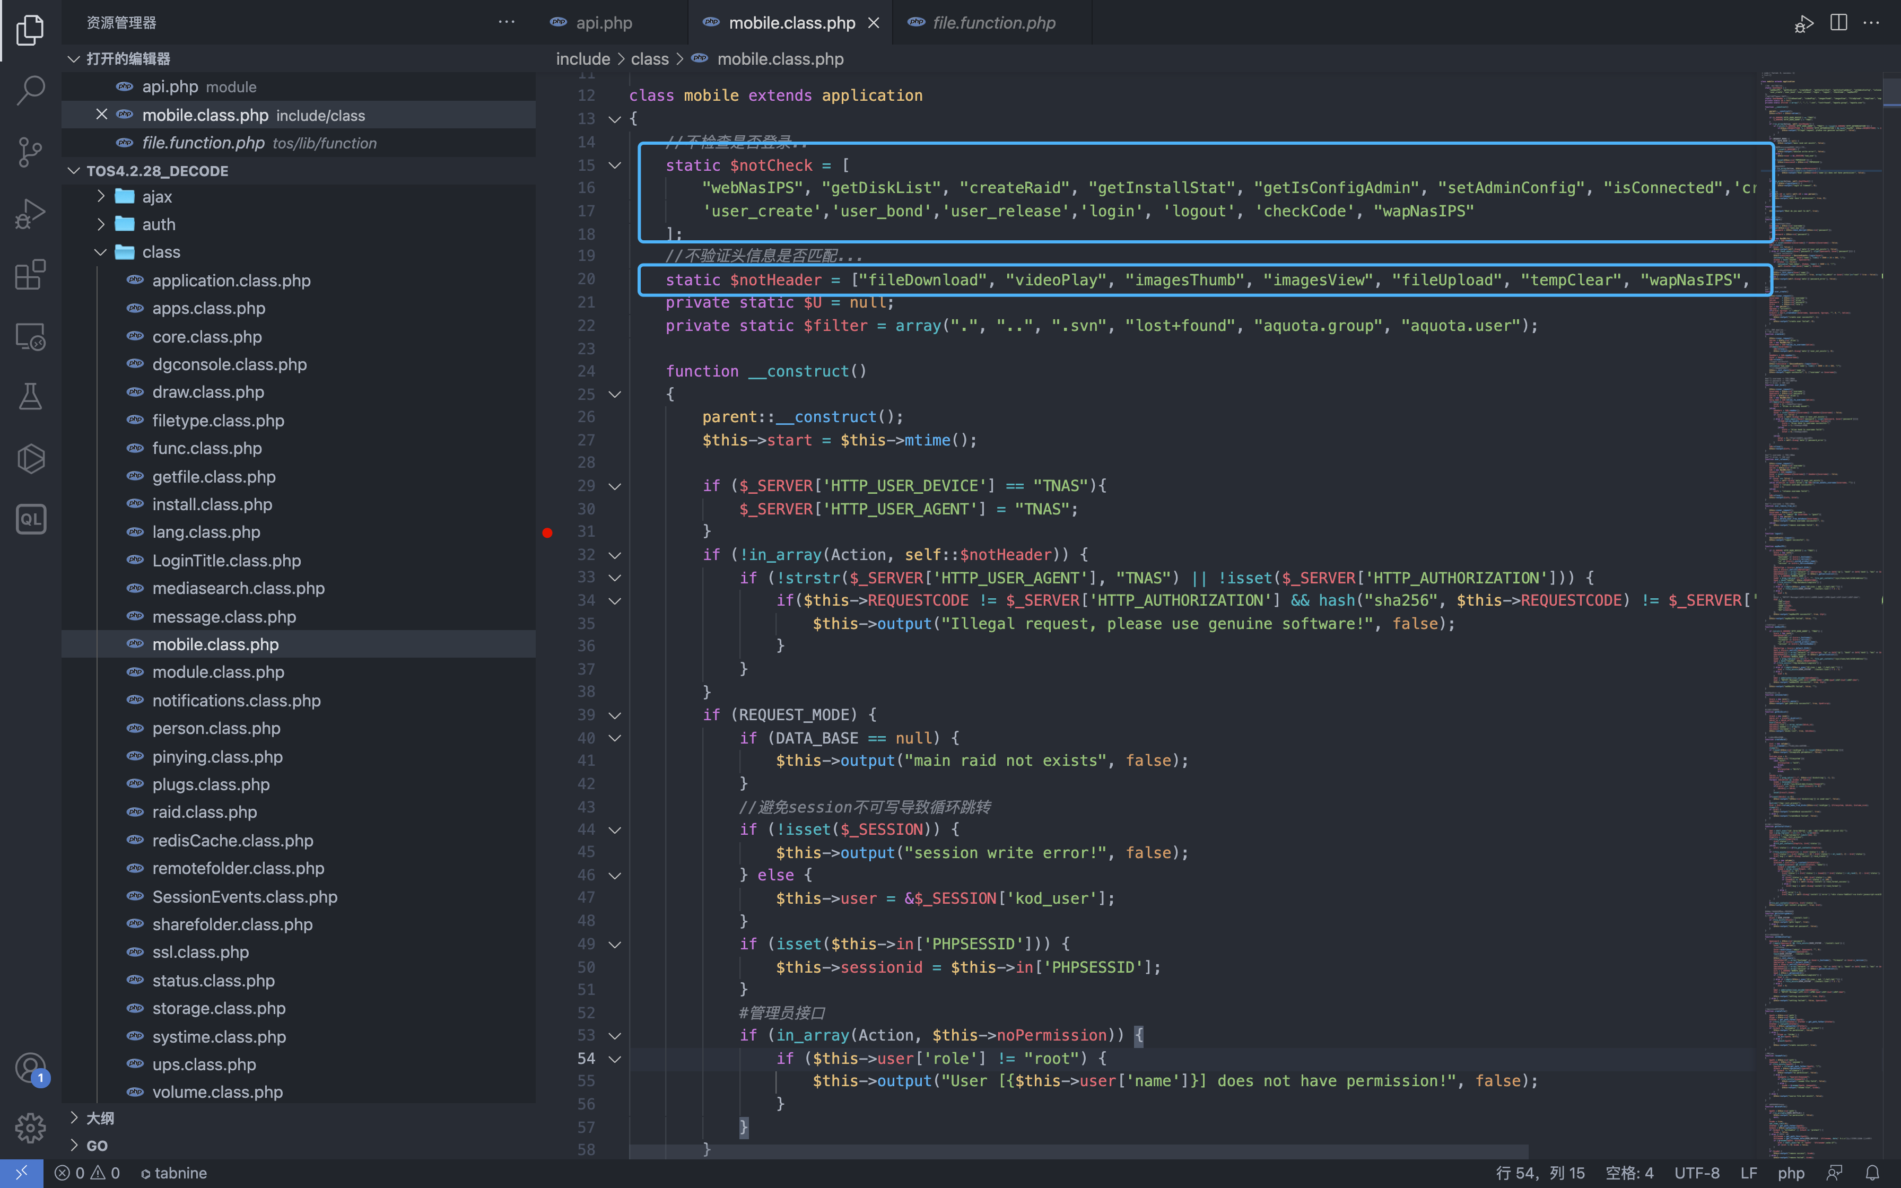Toggle tabnine status bar item
Viewport: 1901px width, 1188px height.
173,1172
